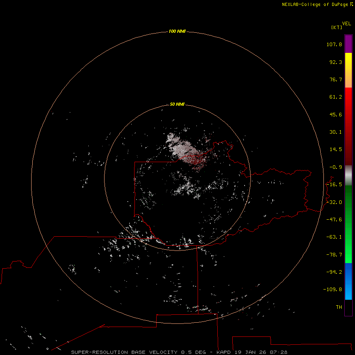The width and height of the screenshot is (355, 355).
Task: Click the 61.2 legend value
Action: (336, 97)
